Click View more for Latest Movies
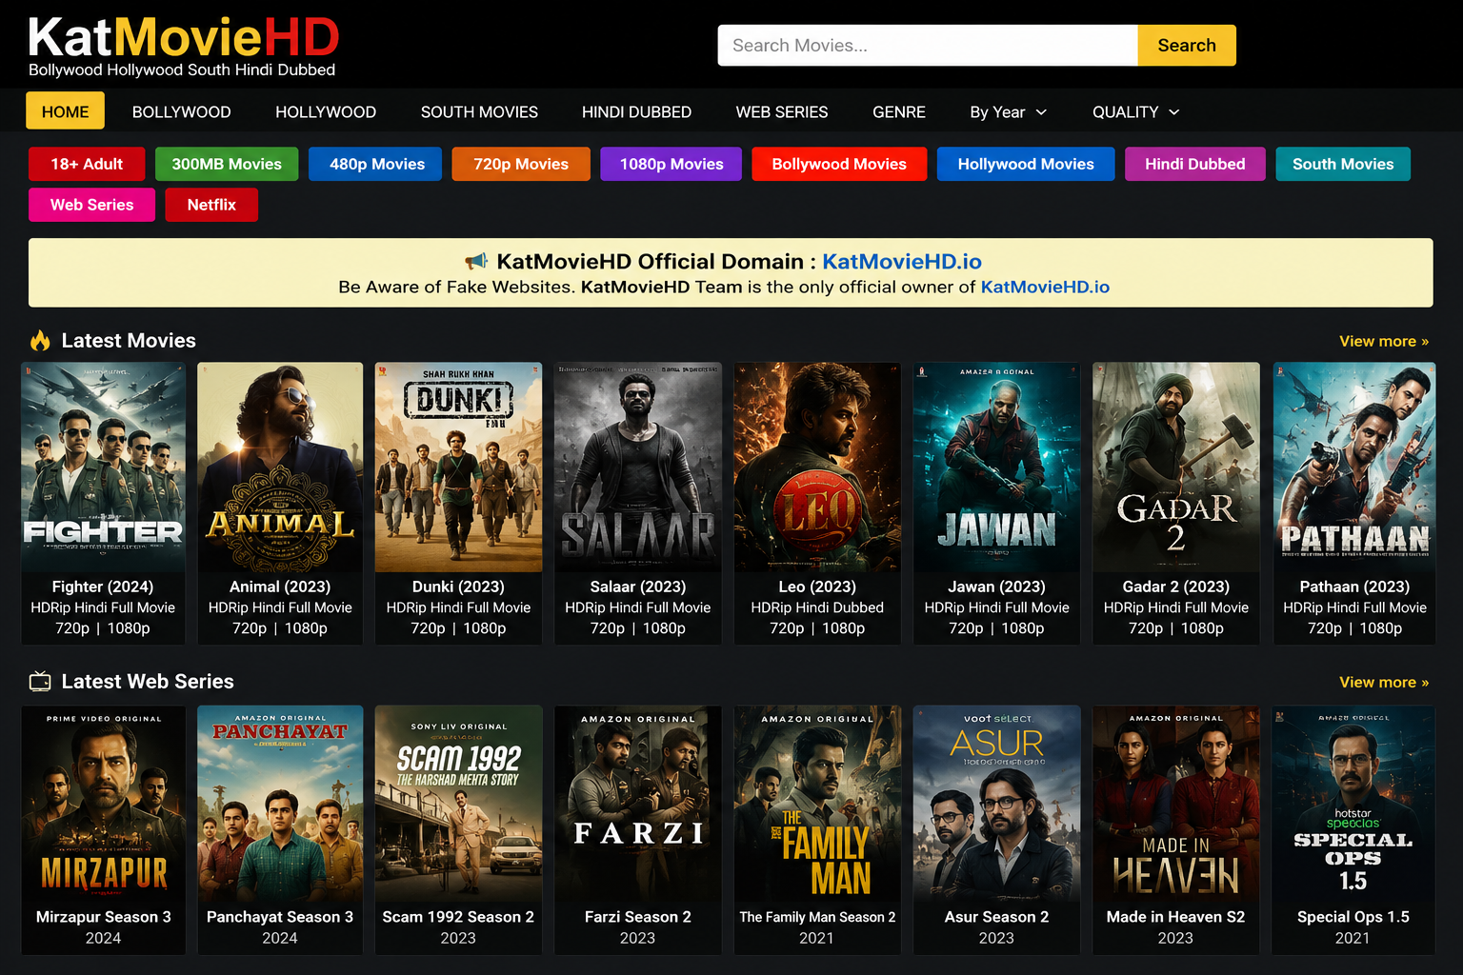1463x975 pixels. [1384, 341]
